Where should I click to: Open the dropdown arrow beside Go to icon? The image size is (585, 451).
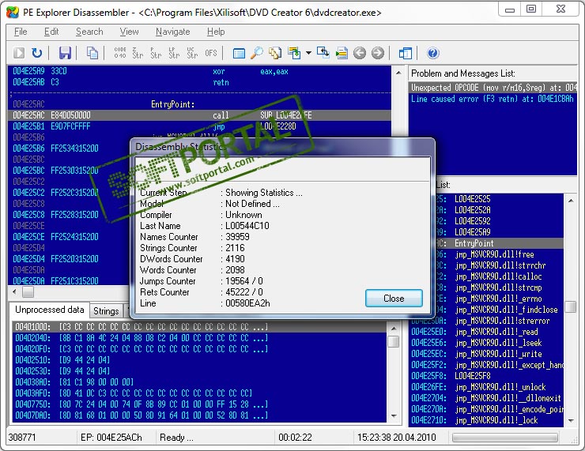[x=308, y=53]
